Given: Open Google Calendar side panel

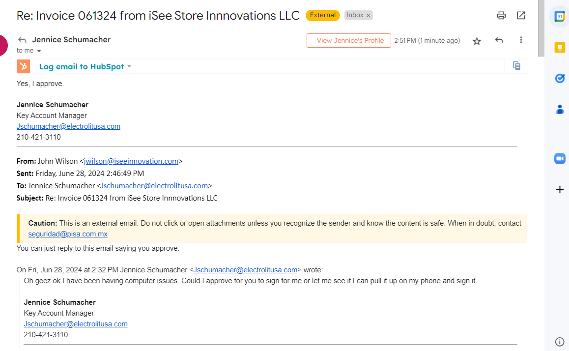Looking at the screenshot, I should tap(559, 16).
